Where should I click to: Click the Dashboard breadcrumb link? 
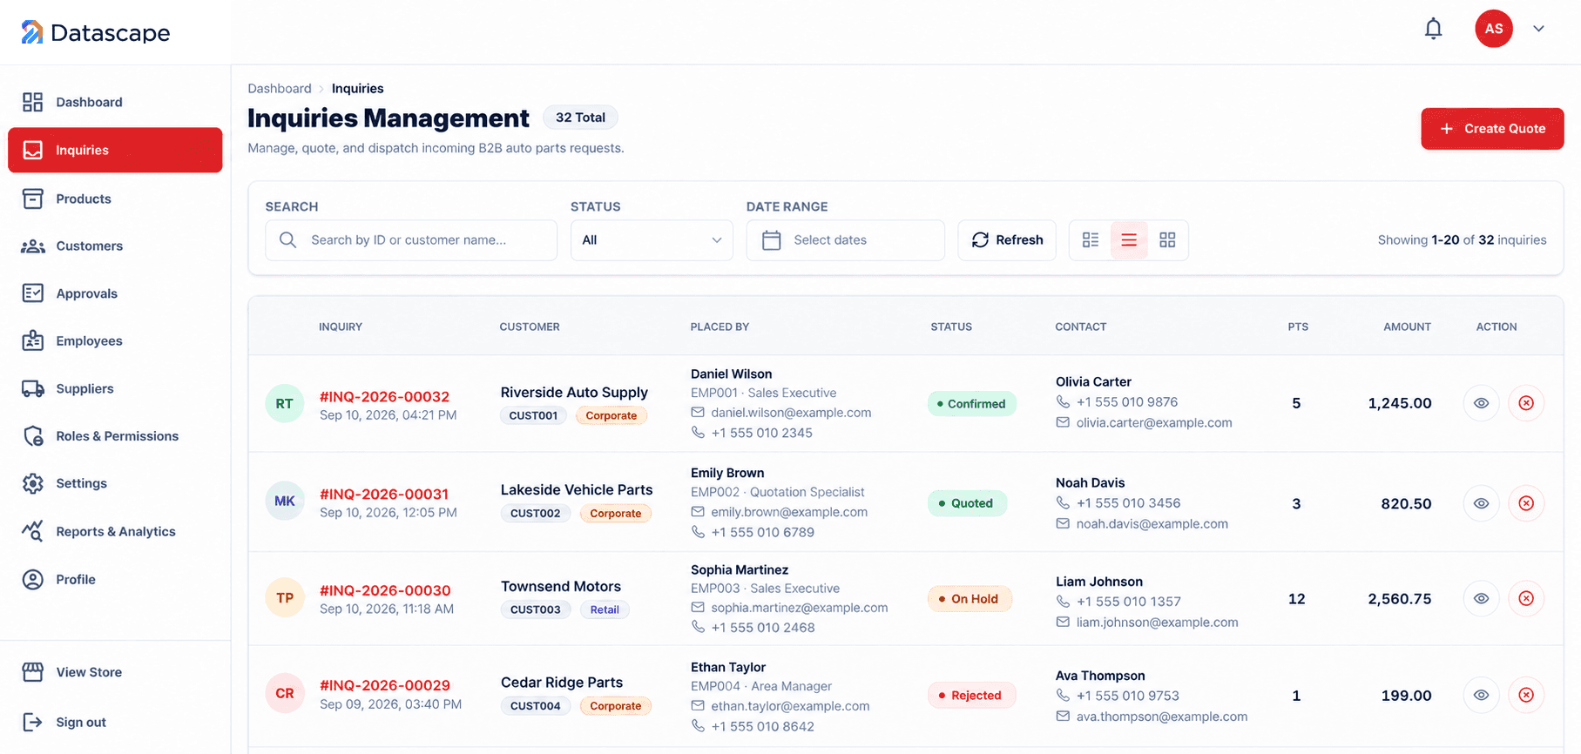pos(280,89)
